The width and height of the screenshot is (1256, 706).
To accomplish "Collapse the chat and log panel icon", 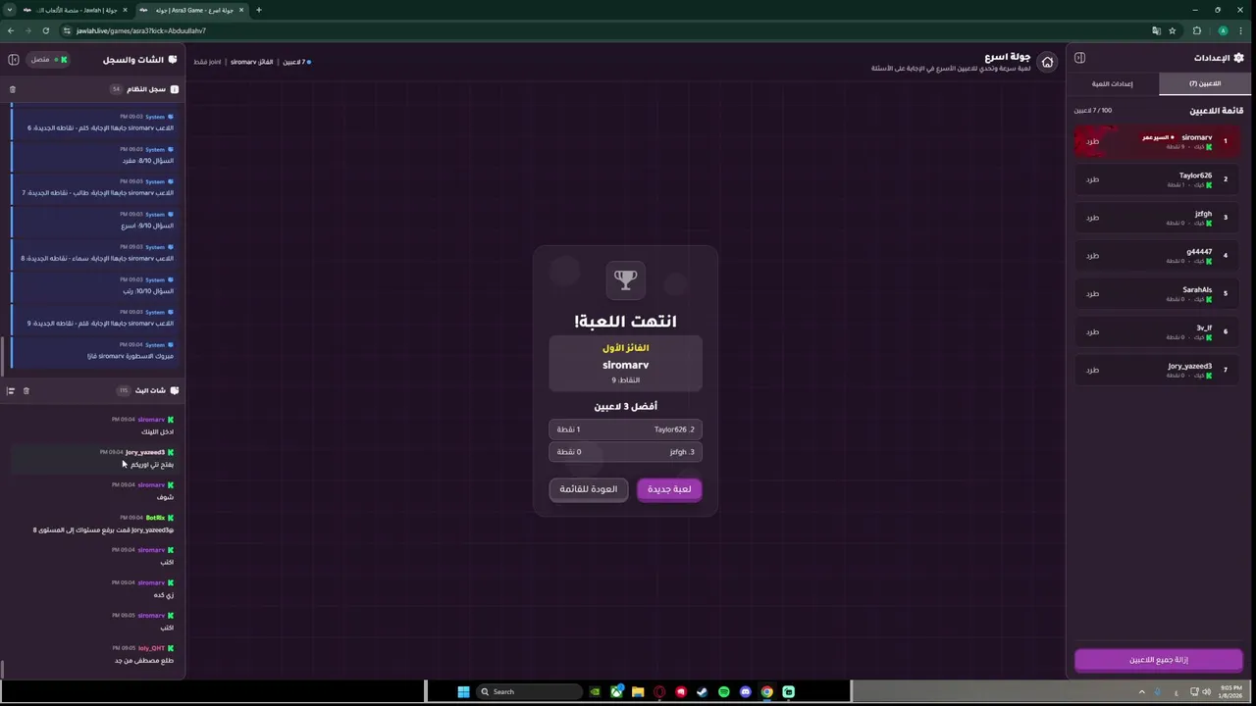I will coord(14,60).
